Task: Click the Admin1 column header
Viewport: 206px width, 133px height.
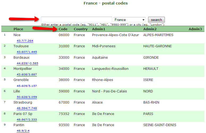Action: (98, 29)
